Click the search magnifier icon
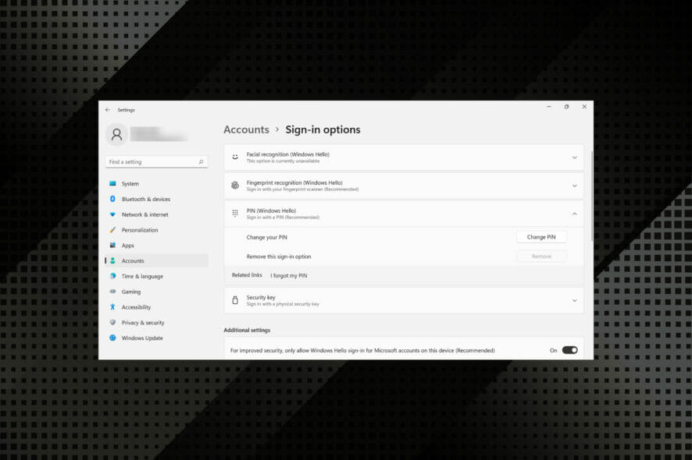This screenshot has width=692, height=460. [201, 162]
